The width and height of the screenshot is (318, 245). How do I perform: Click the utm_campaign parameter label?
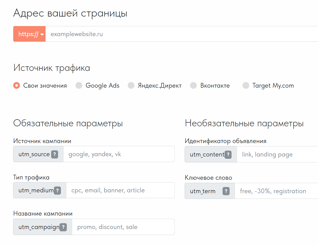pos(39,227)
